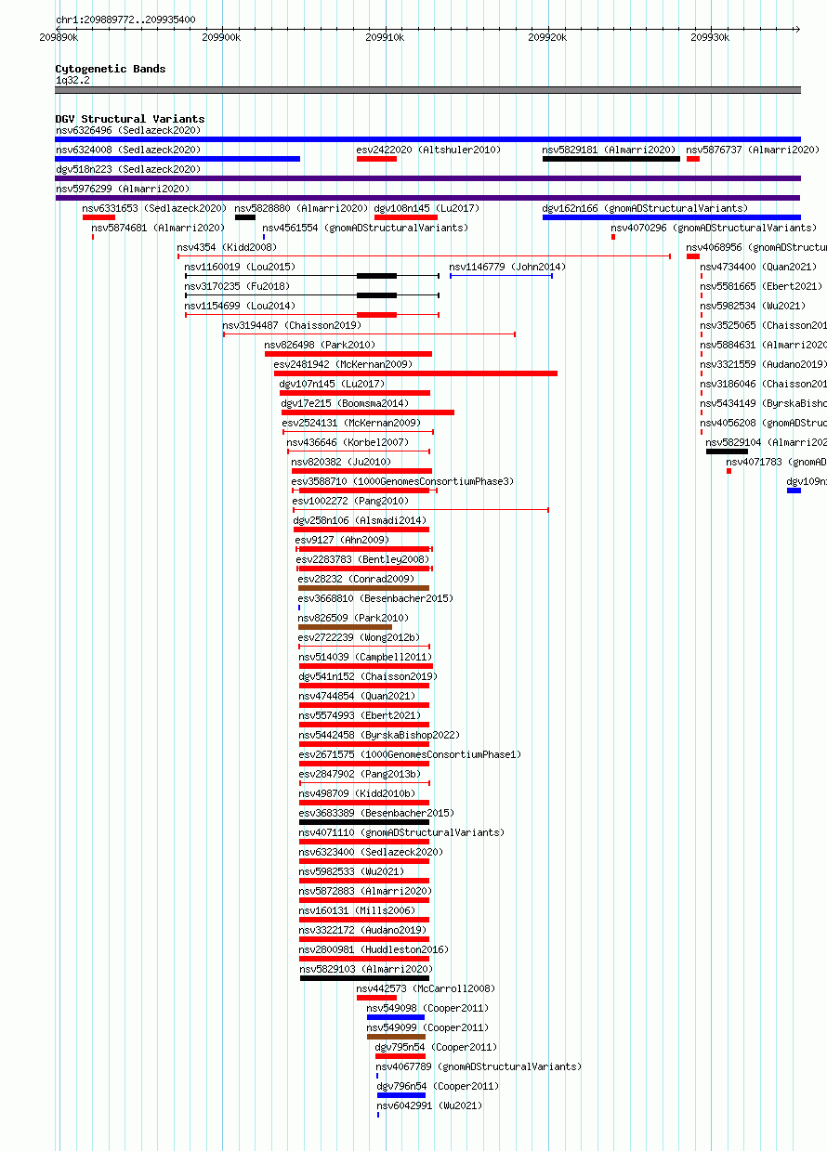The image size is (827, 1151).
Task: Click the esv2722239 (Wong2012b) label
Action: coord(359,637)
